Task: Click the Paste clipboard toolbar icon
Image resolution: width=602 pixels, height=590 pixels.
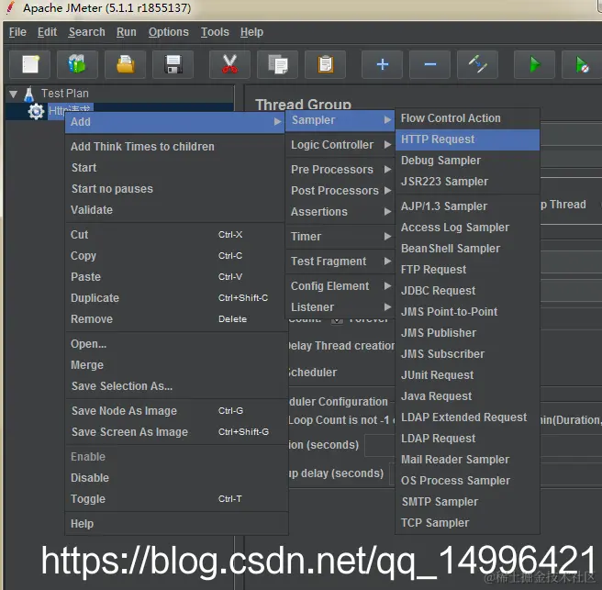Action: click(325, 64)
